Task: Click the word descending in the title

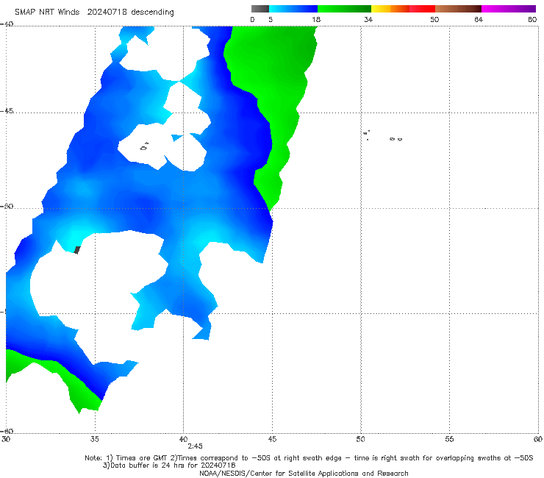Action: click(153, 13)
